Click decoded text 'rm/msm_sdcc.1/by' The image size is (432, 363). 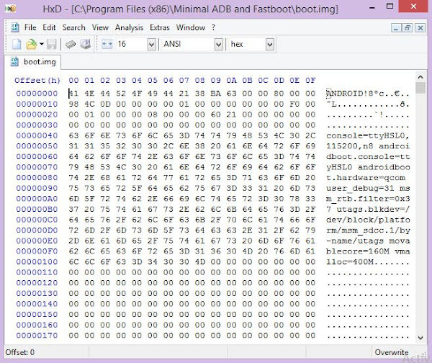[368, 230]
